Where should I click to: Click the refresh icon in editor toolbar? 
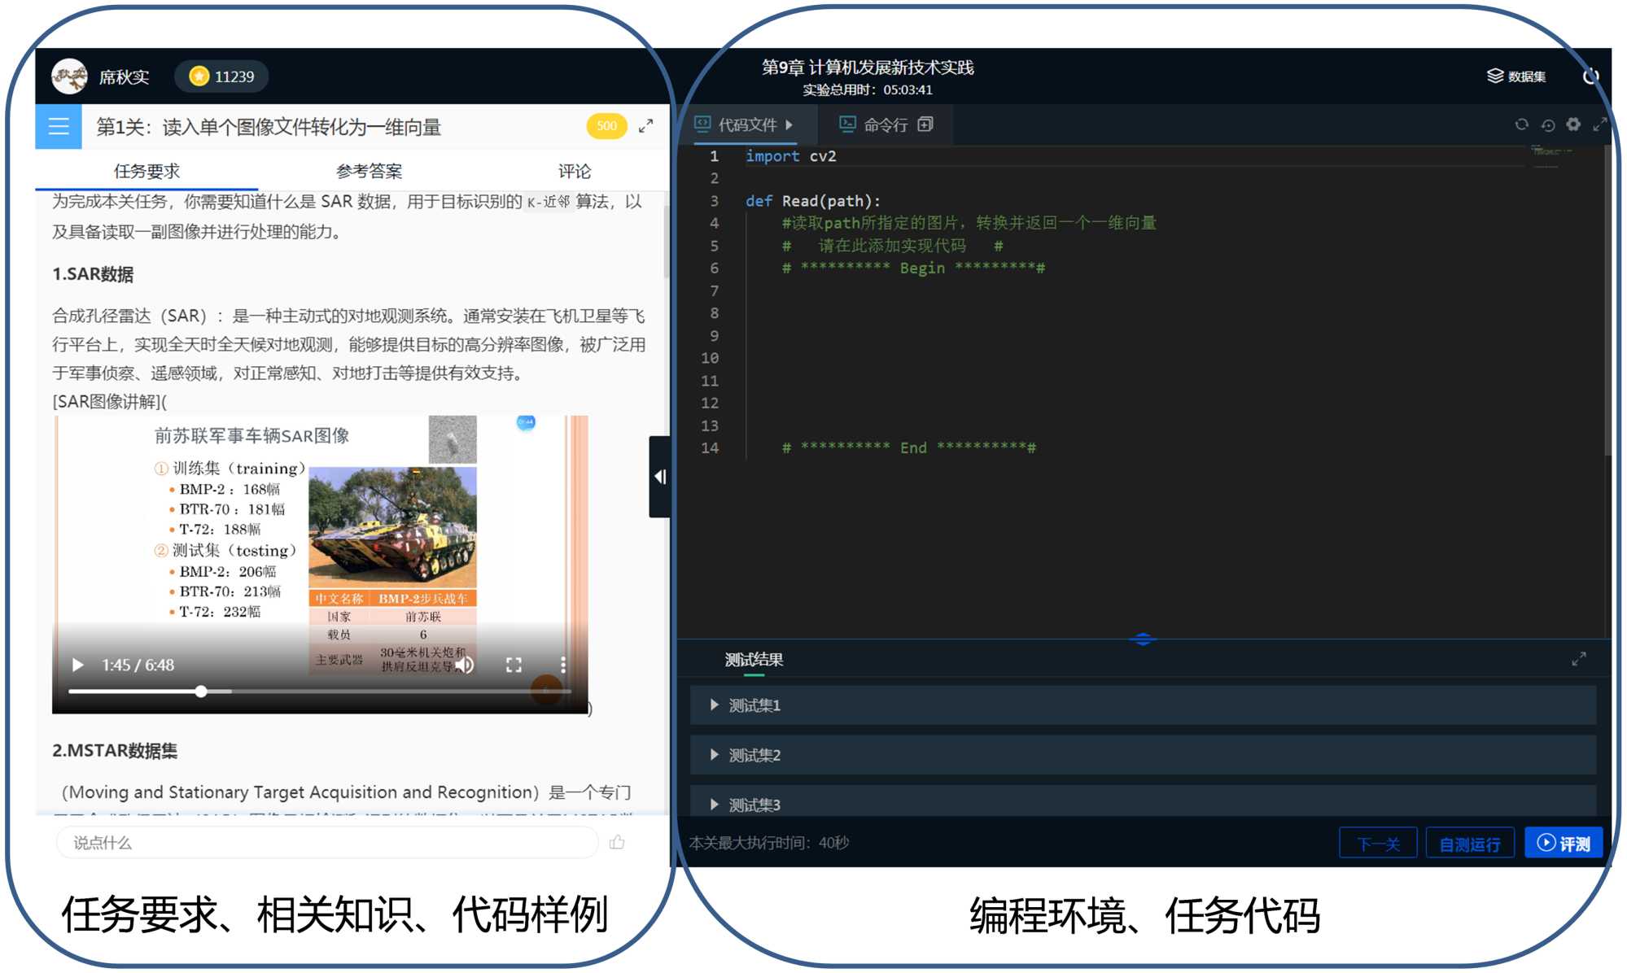[1521, 124]
